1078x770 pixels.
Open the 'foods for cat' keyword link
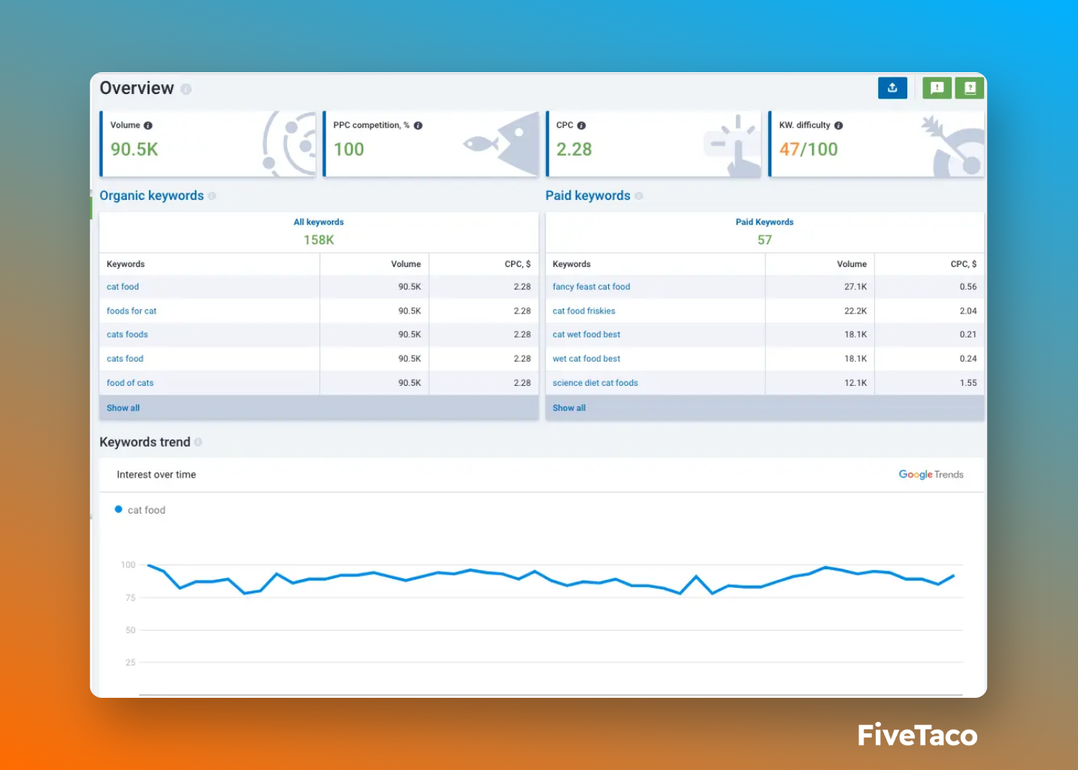click(x=132, y=311)
